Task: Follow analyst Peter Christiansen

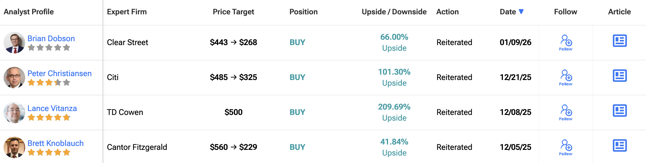Action: [x=566, y=78]
